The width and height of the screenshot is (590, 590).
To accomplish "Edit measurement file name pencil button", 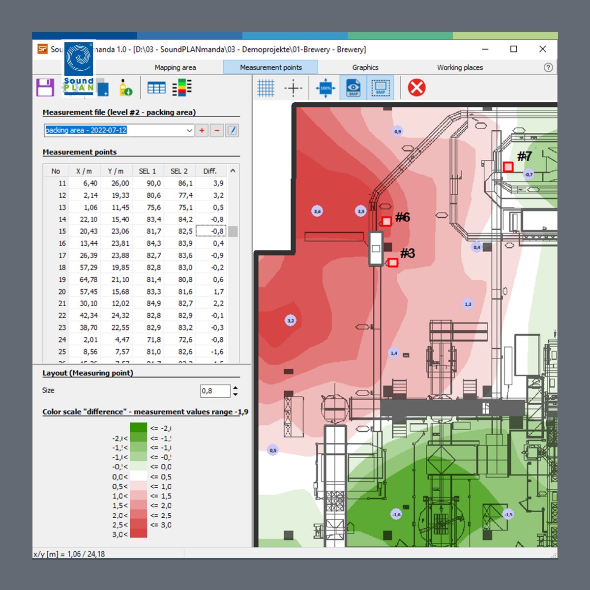I will (232, 130).
